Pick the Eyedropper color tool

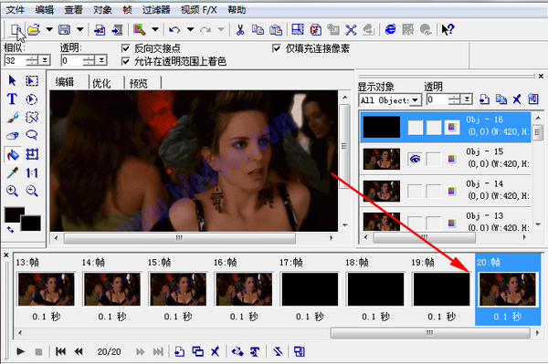12,172
